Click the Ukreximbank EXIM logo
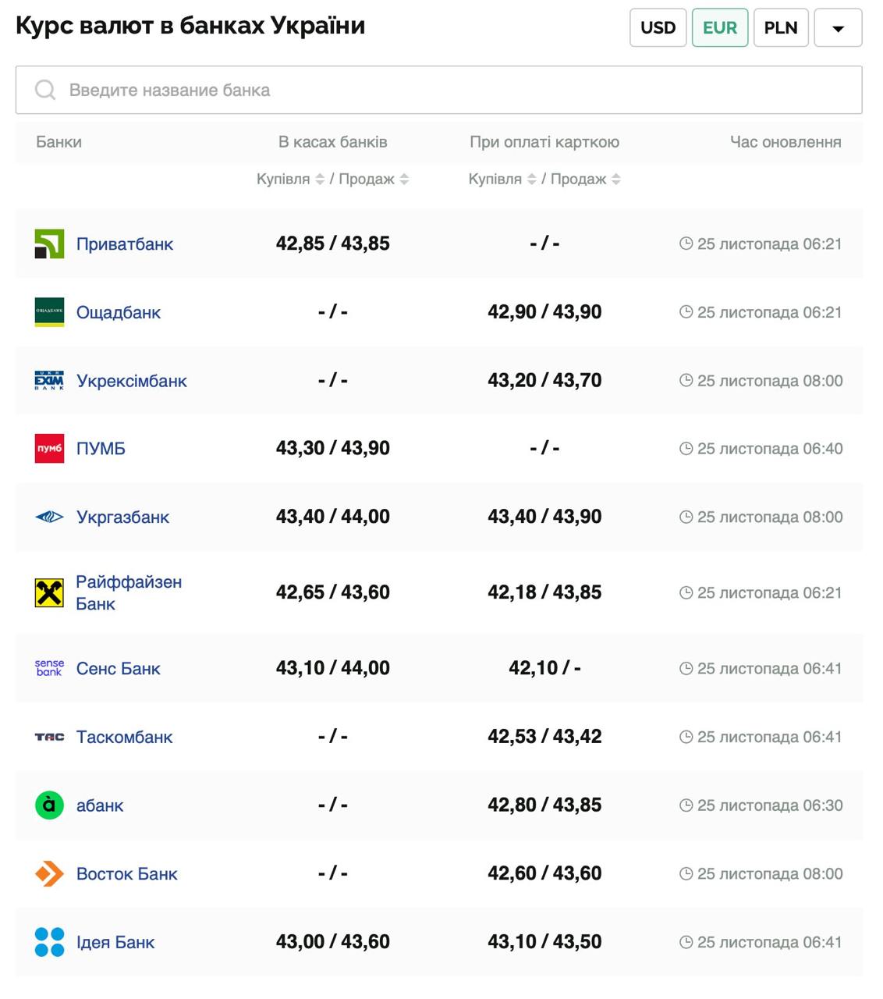883x999 pixels. coord(49,381)
